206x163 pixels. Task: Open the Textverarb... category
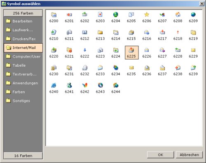23,74
